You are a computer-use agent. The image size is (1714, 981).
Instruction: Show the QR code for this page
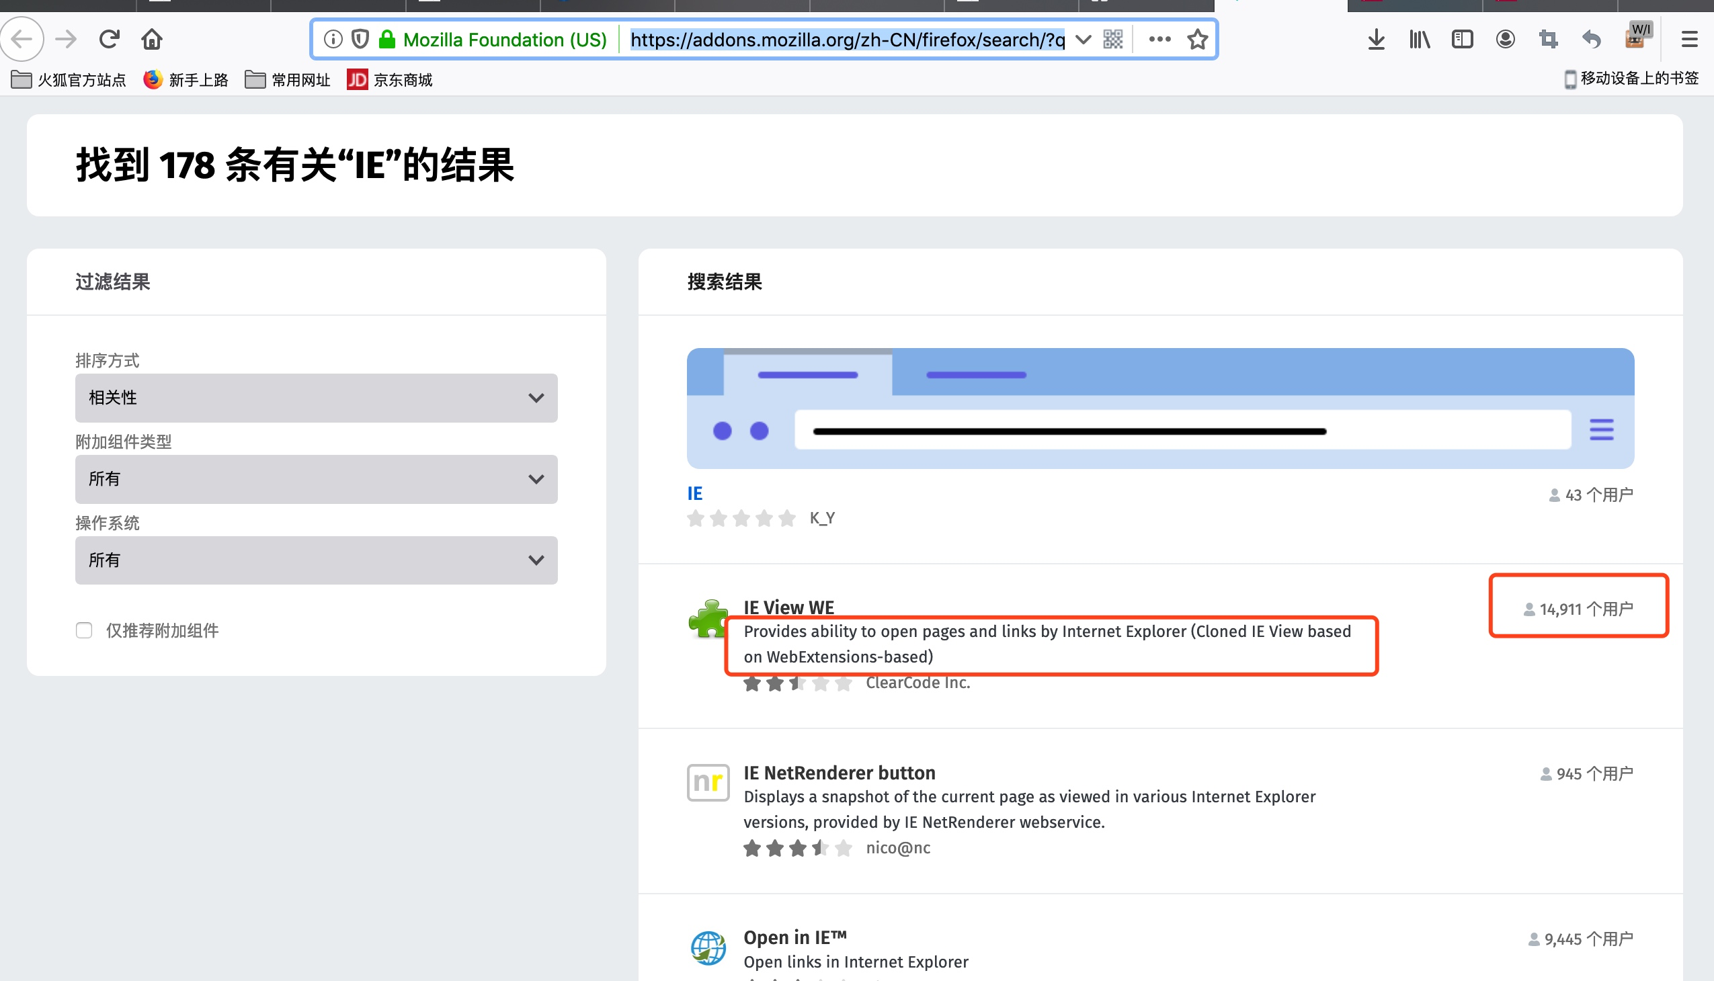[1114, 39]
